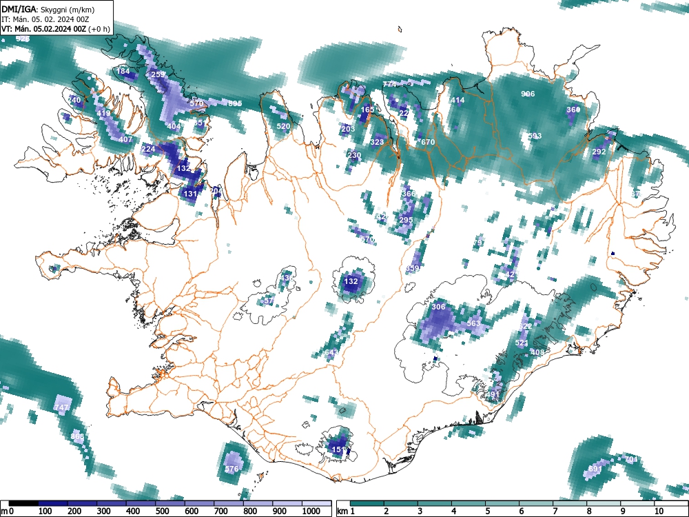Click the visibility value 131 on the map
The width and height of the screenshot is (689, 517).
pos(190,194)
